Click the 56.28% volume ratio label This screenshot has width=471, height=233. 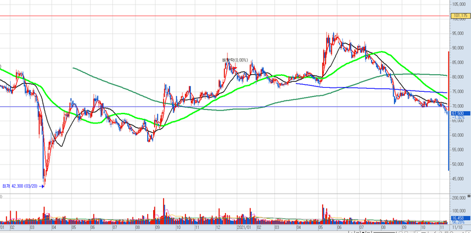[x=458, y=222]
